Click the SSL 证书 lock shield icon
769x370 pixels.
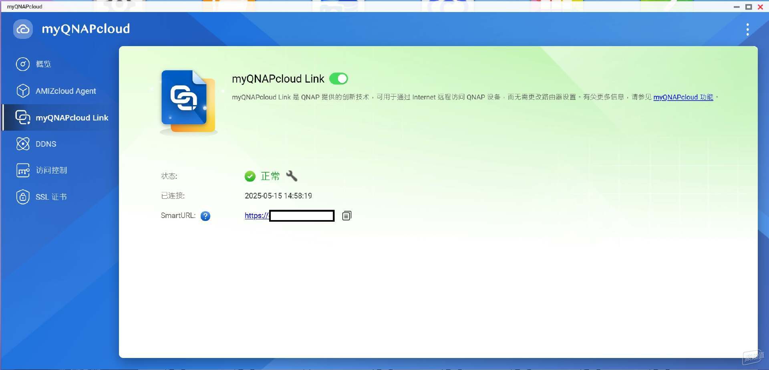[23, 197]
